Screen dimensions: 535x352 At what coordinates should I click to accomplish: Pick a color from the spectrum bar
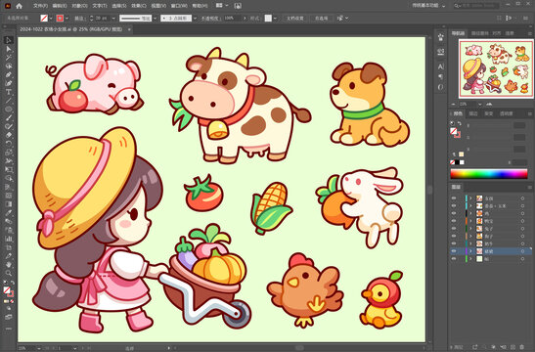489,174
